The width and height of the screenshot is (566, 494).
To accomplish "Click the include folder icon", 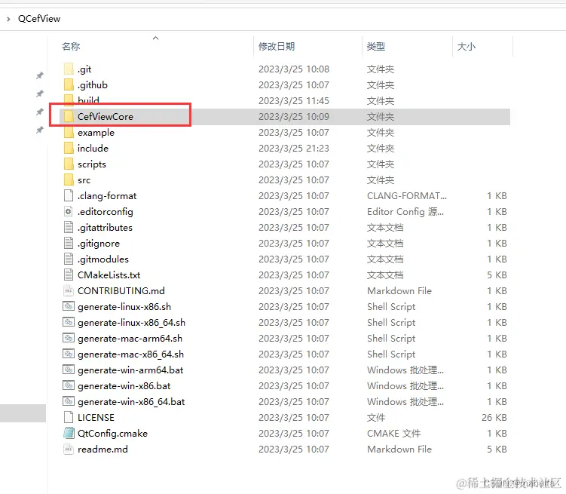I will coord(69,148).
